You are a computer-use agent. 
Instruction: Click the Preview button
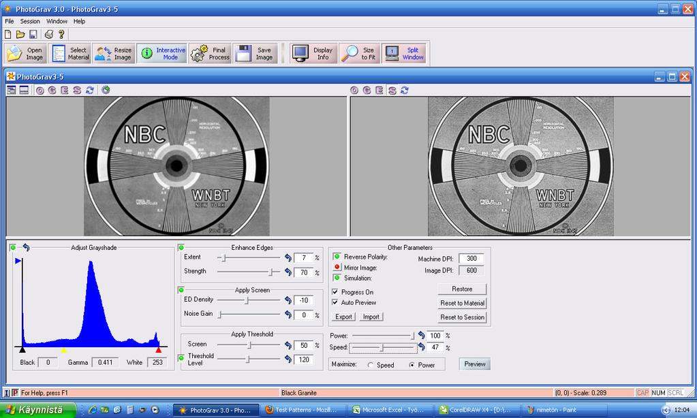[x=475, y=364]
